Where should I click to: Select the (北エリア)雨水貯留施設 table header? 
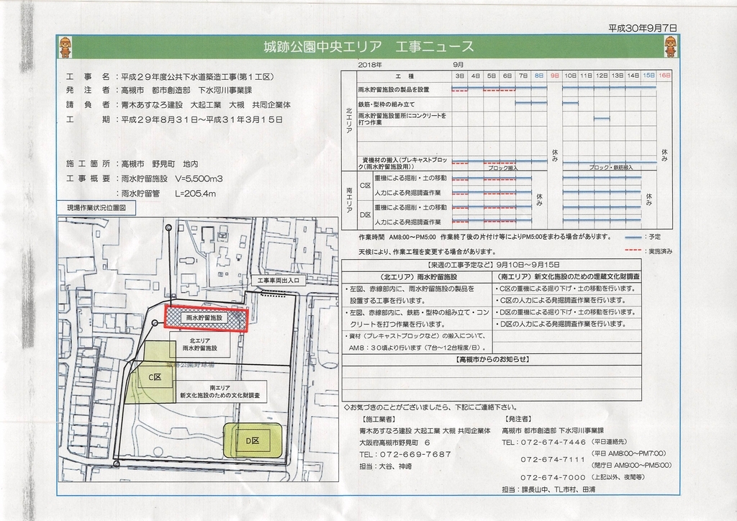pyautogui.click(x=417, y=277)
